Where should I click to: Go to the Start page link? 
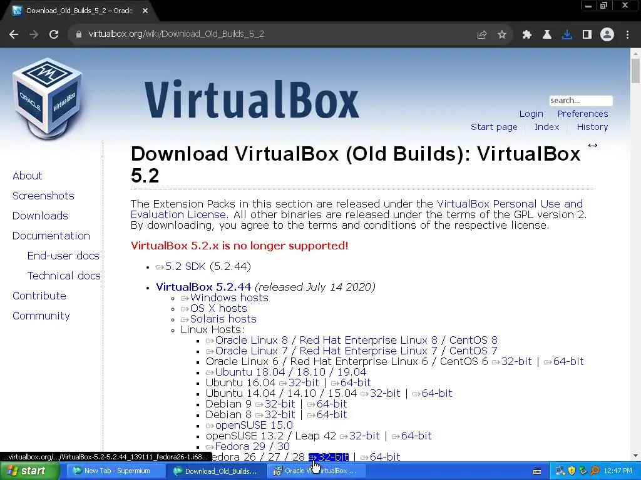pyautogui.click(x=494, y=127)
